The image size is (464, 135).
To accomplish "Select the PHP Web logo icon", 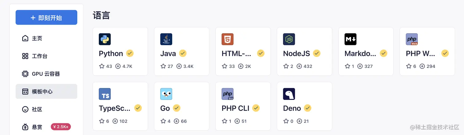I will coord(412,39).
